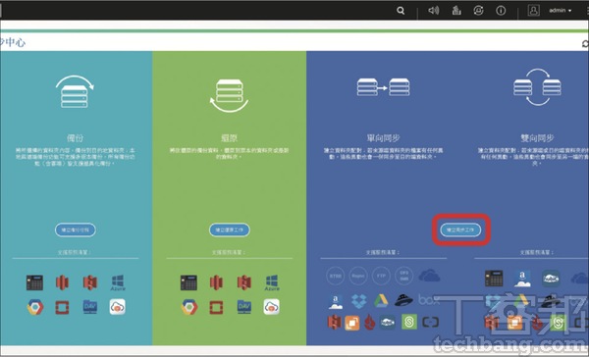This screenshot has height=357, width=589.
Task: Select Google Cloud hexagon icon in Restore panel
Action: 188,307
